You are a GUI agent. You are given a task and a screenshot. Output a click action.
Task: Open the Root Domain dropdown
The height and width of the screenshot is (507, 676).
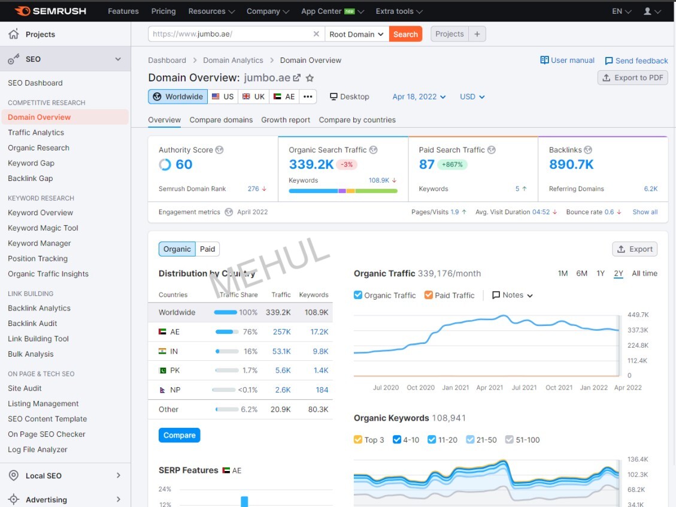pos(356,34)
